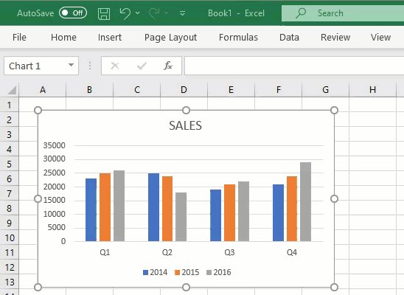
Task: Open the Name Box dropdown arrow
Action: [71, 65]
